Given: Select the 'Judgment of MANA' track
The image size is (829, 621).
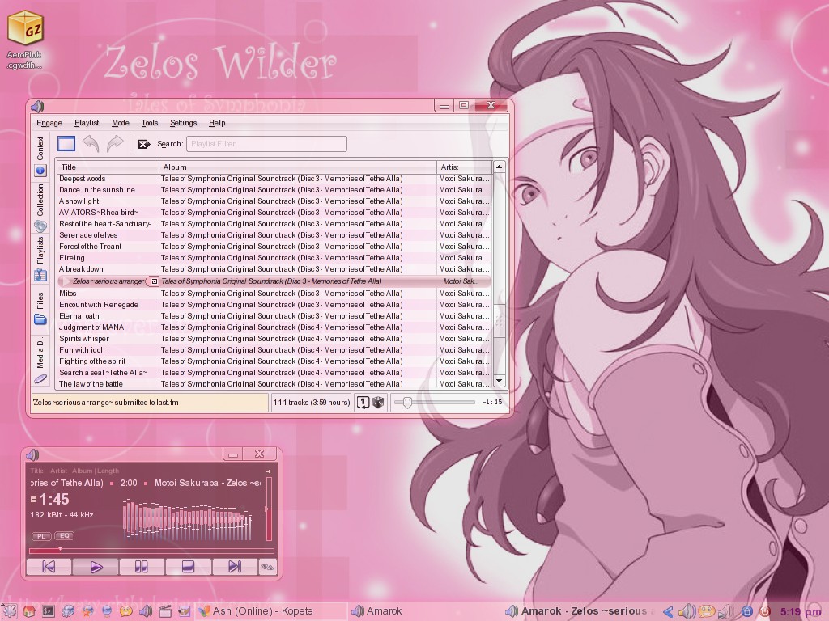Looking at the screenshot, I should (274, 327).
